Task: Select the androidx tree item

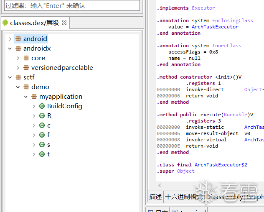Action: point(37,49)
